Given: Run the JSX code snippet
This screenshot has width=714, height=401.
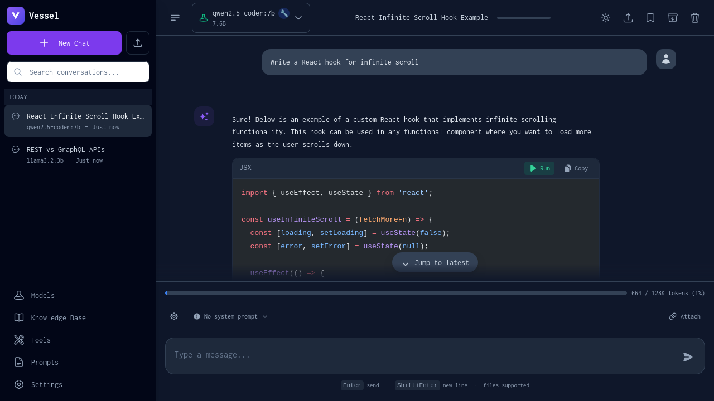Looking at the screenshot, I should 539,168.
